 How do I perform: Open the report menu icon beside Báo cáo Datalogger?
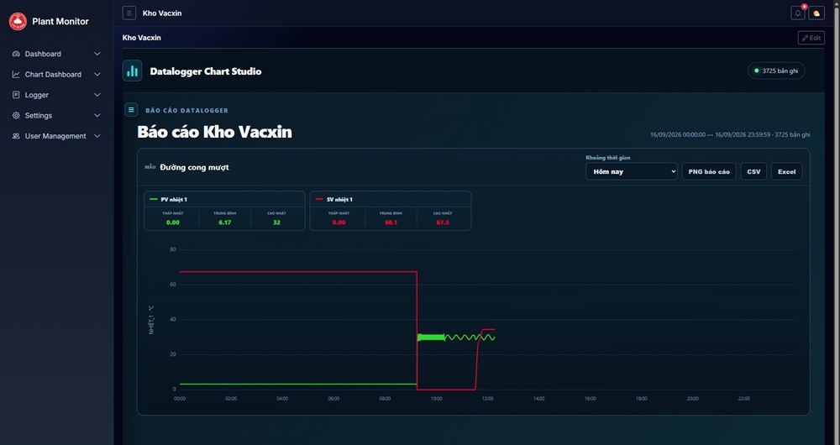(x=131, y=110)
